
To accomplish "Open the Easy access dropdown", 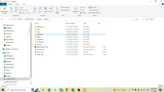I will (x=66, y=10).
